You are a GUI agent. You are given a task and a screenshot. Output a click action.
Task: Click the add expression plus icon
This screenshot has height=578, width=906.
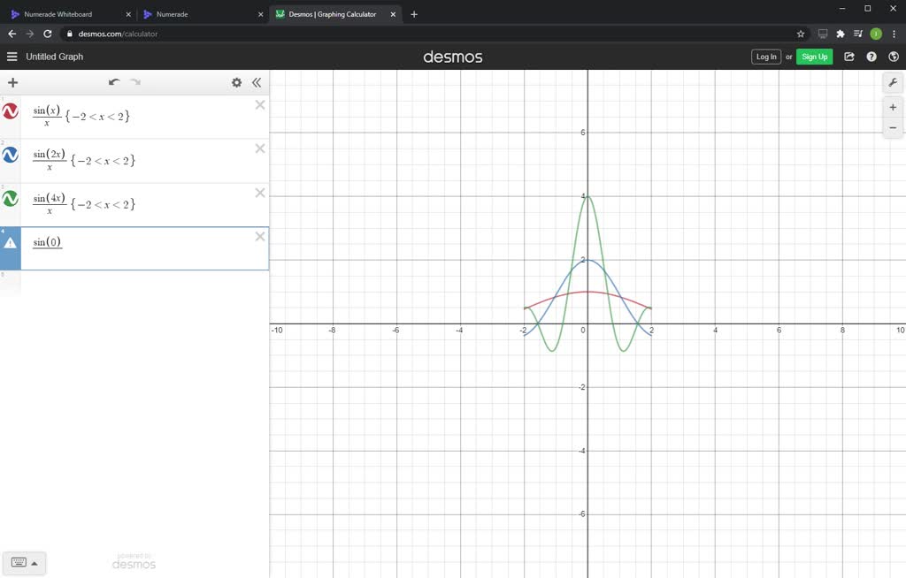click(12, 82)
